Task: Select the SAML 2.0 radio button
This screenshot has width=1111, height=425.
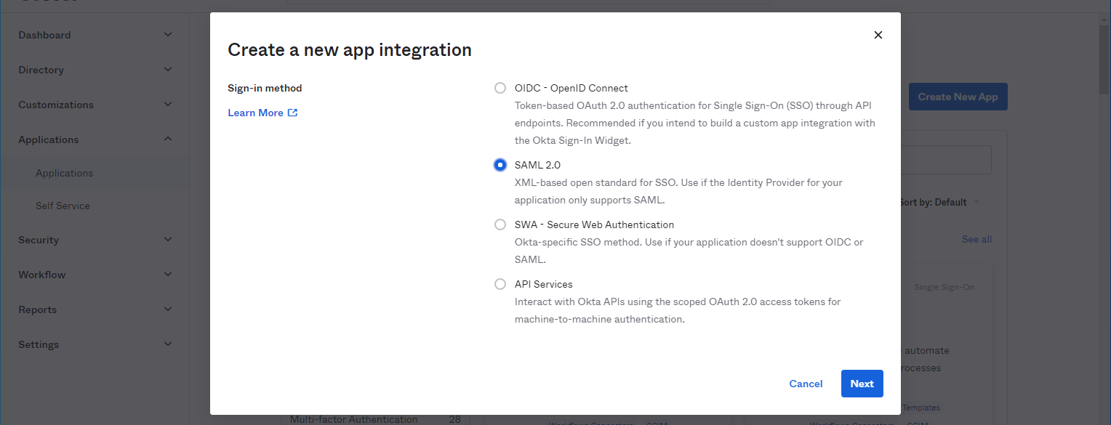Action: (x=500, y=164)
